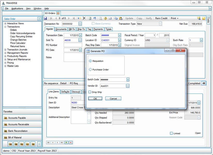Open the PO Date dropdown
Image resolution: width=213 pixels, height=155 pixels.
80,50
